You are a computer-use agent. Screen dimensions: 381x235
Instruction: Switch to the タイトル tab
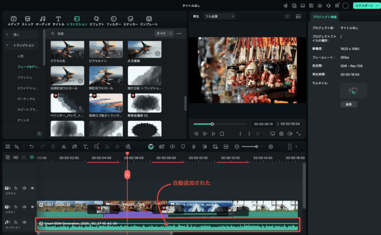point(58,21)
